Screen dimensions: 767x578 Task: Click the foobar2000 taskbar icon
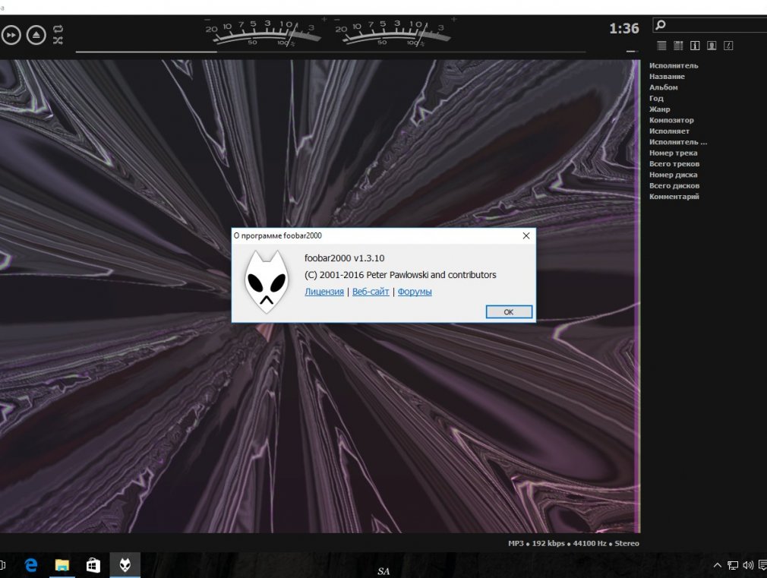[x=125, y=565]
